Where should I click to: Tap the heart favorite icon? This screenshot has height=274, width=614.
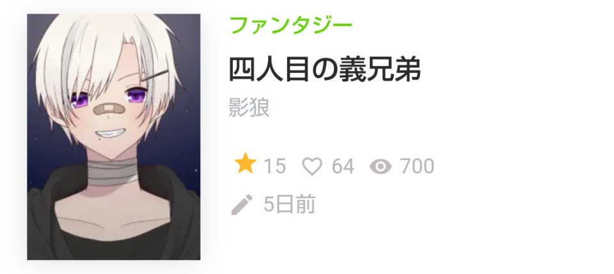point(312,166)
